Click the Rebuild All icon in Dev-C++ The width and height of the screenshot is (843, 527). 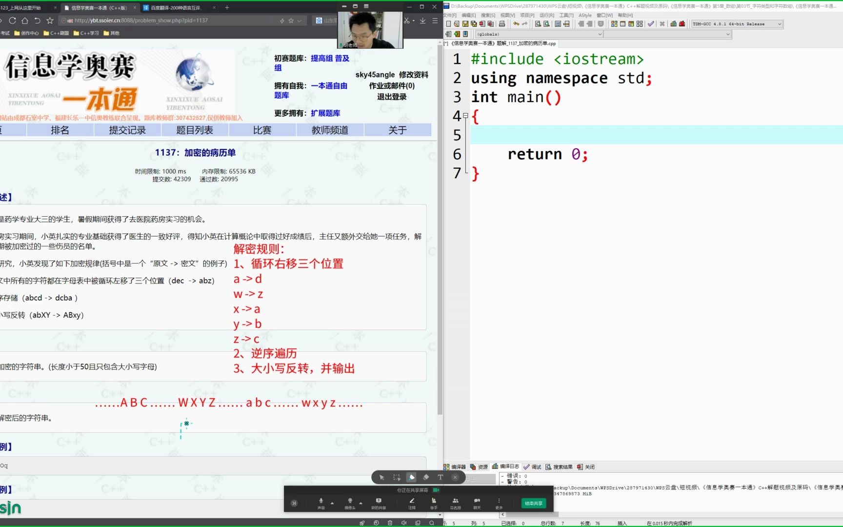point(640,24)
